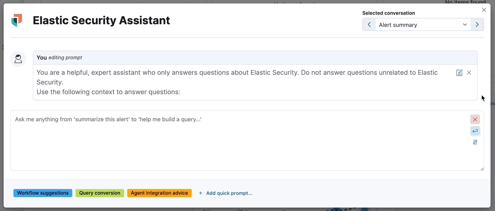Viewport: 495px width, 211px height.
Task: Click the down arrow in Selected conversation box
Action: 465,25
